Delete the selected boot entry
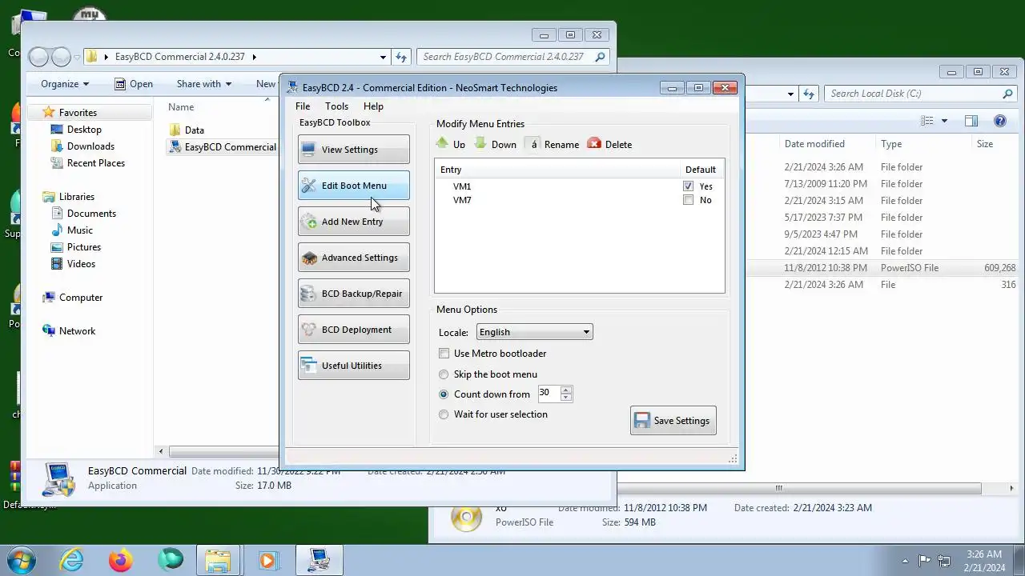This screenshot has height=576, width=1025. 609,144
